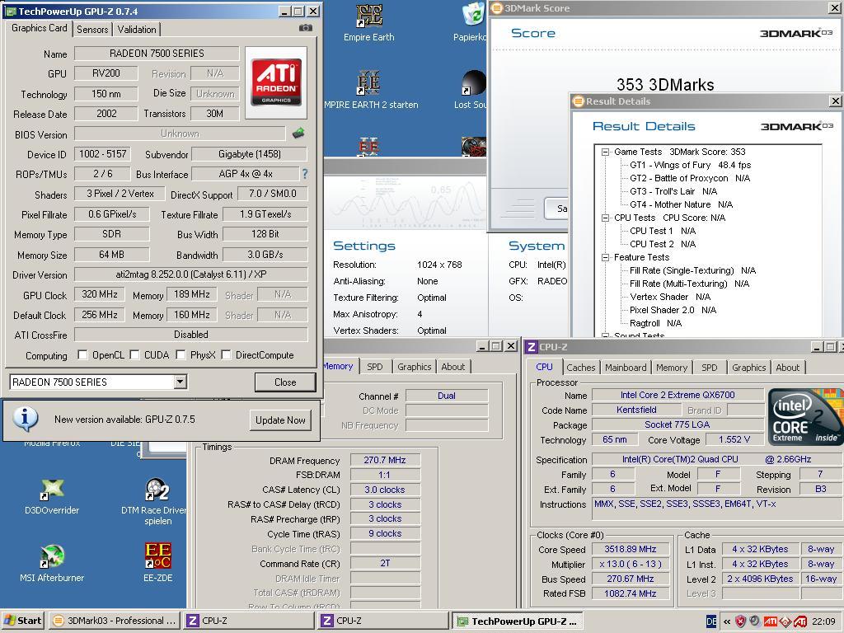Open SPD tab in left CPU-Z window
This screenshot has height=633, width=844.
pyautogui.click(x=375, y=367)
